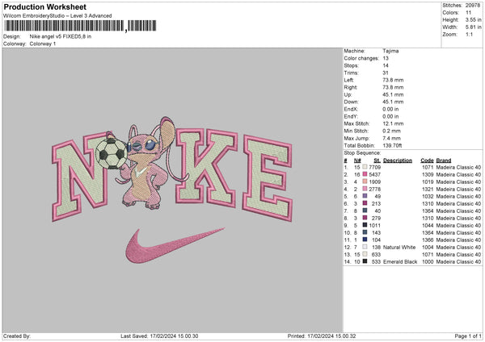Select the light pink swatch beside 2778 stitches

[365, 189]
